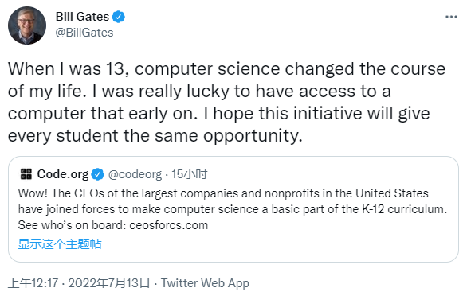The width and height of the screenshot is (467, 296).
Task: Open the Code.org account name
Action: click(63, 174)
